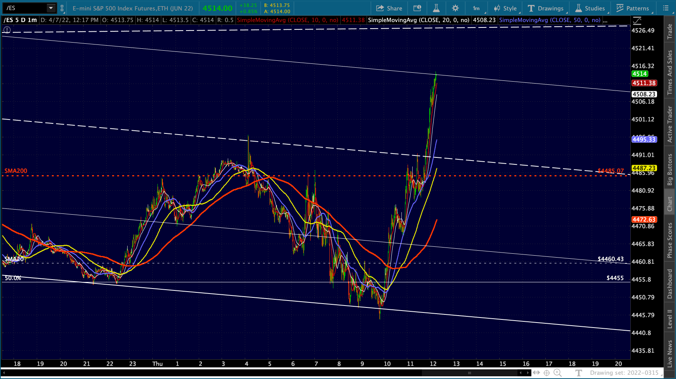
Task: Open the Style menu
Action: click(x=505, y=8)
